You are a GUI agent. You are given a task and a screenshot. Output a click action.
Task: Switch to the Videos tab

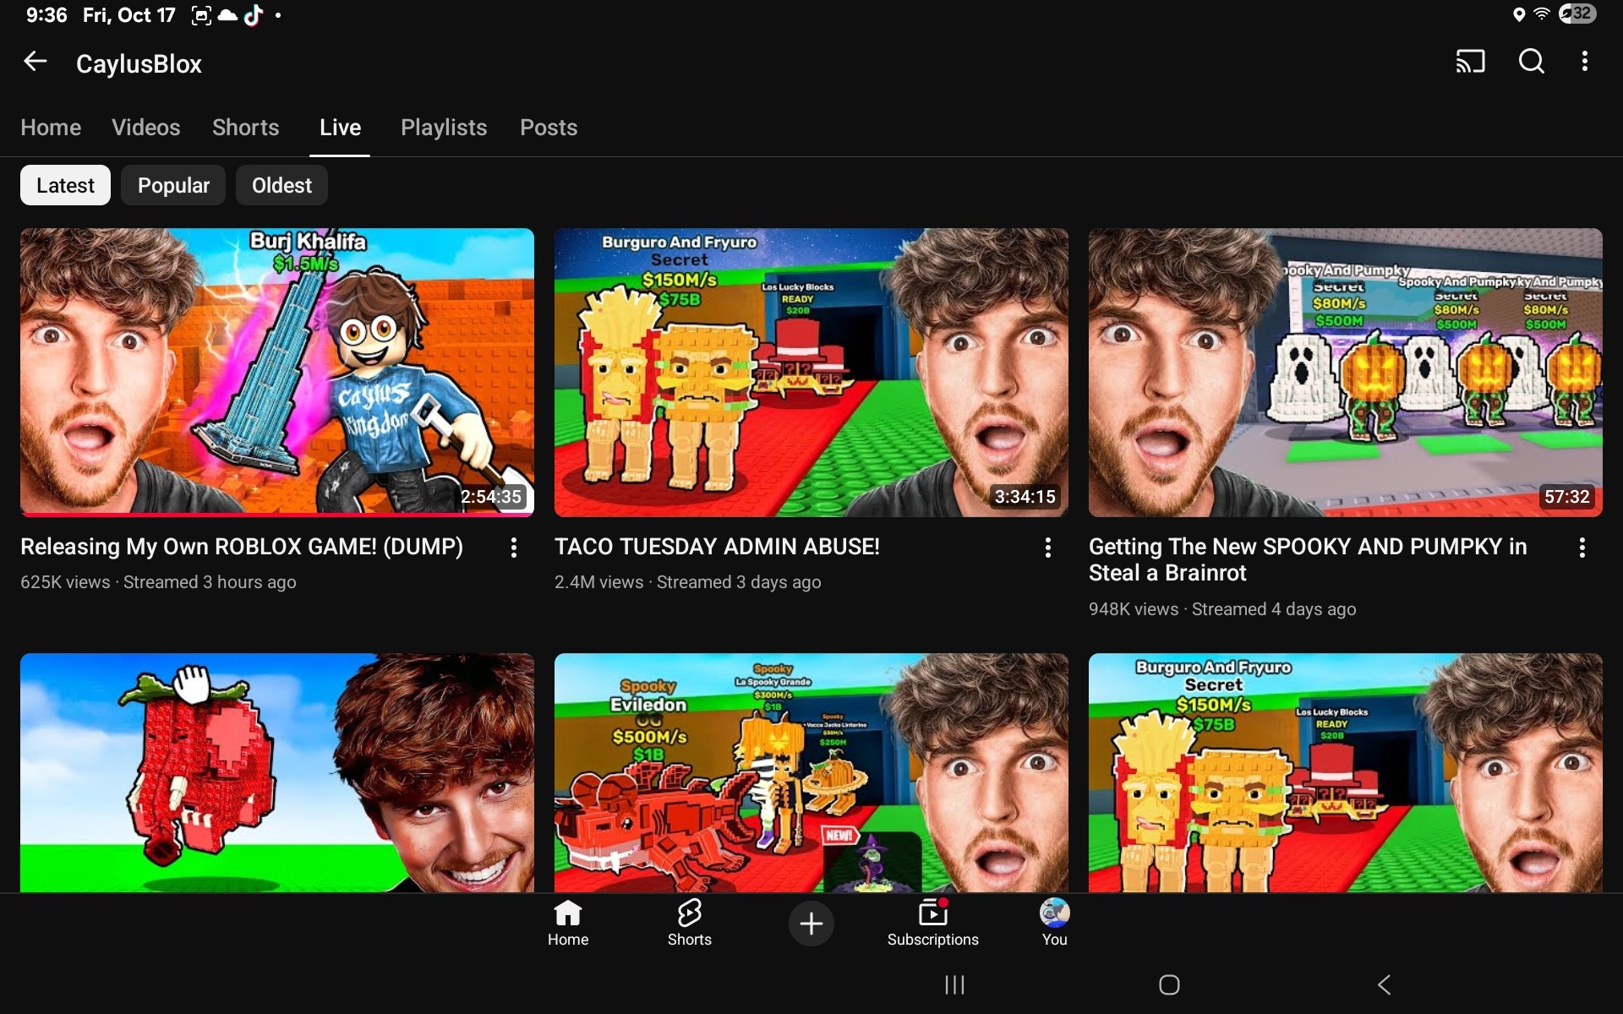(145, 128)
